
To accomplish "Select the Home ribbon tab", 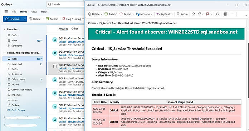I will (x=24, y=12).
